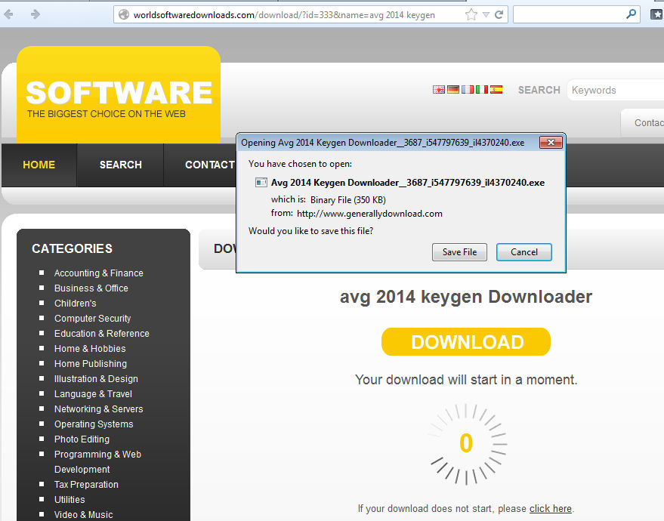Close the file download dialog
The height and width of the screenshot is (521, 664).
[x=551, y=142]
